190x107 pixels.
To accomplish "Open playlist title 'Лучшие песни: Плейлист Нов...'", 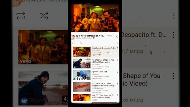I will pos(88,36).
